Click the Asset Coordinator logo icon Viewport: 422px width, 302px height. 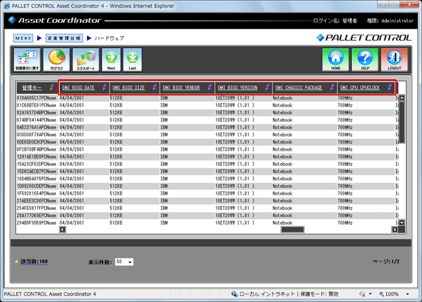coord(12,20)
